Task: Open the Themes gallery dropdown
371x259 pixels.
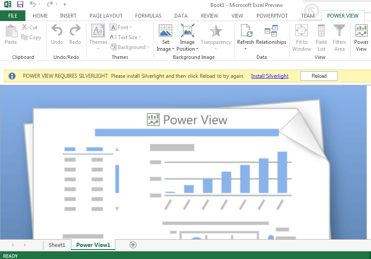Action: (98, 49)
